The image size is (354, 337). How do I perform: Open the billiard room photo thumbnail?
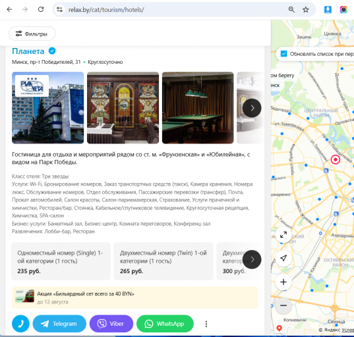point(198,108)
